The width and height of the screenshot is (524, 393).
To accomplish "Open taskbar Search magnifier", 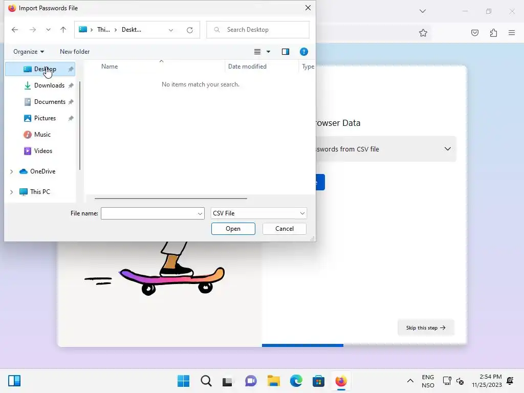I will click(206, 381).
